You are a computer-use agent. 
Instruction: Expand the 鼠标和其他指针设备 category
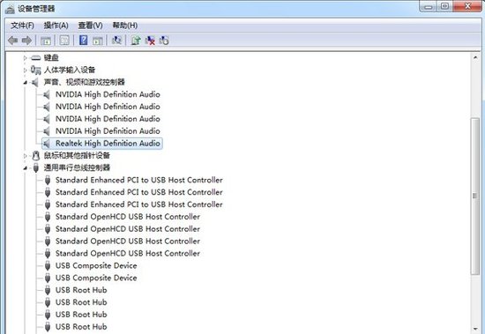coord(26,156)
